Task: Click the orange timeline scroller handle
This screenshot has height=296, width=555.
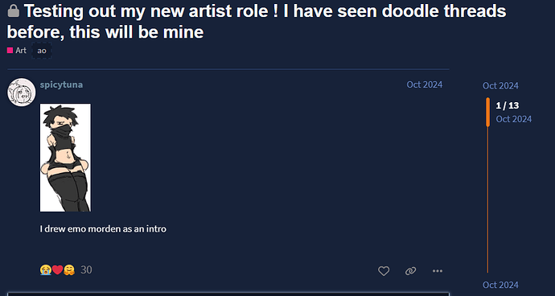Action: (x=487, y=112)
